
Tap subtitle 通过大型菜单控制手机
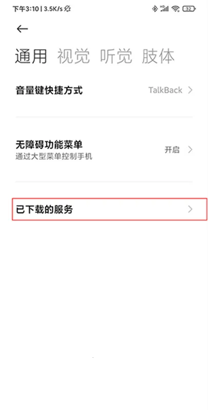point(54,157)
